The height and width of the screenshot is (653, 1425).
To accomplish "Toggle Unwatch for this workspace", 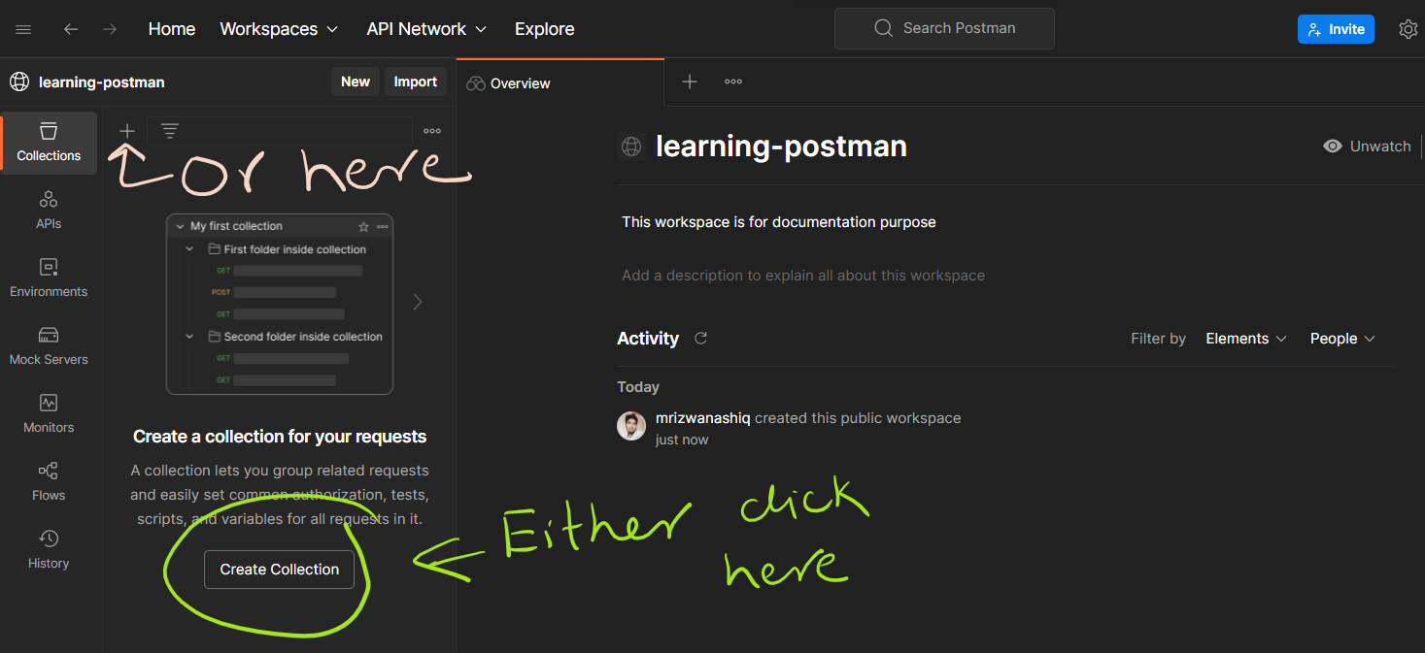I will coord(1367,147).
